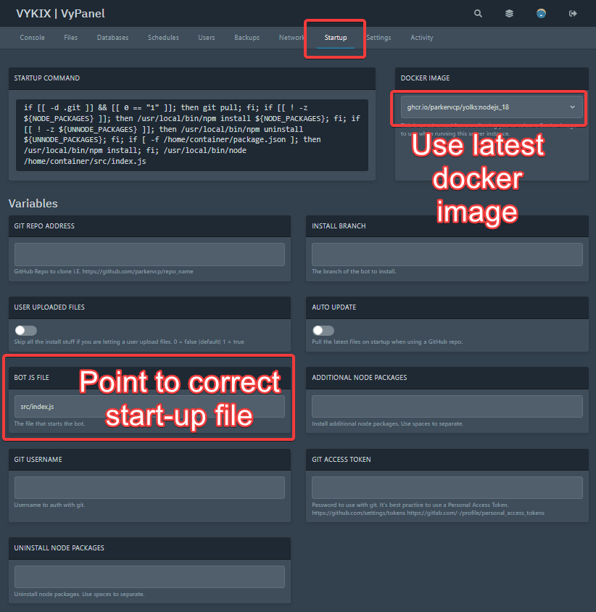
Task: Click the Git Repo Address field
Action: [x=149, y=255]
